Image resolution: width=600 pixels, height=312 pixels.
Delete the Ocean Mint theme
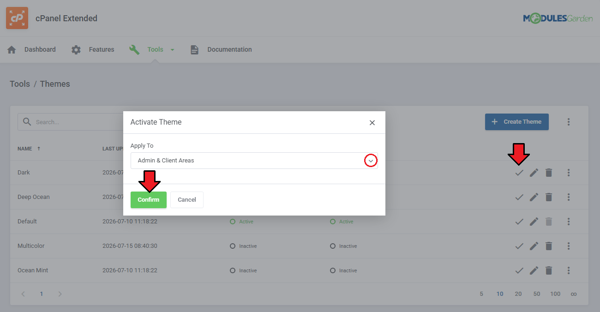pos(549,270)
